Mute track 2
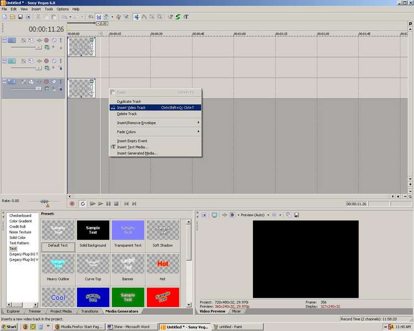The height and width of the screenshot is (331, 414). [54, 61]
